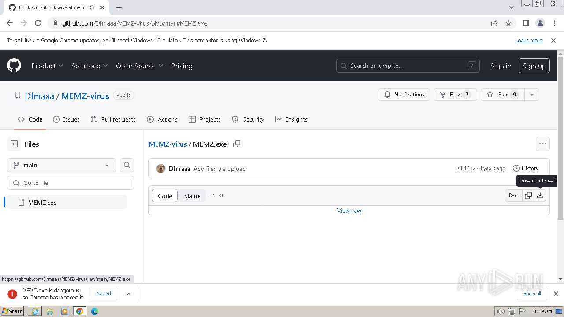Open Internet Explorer from taskbar
The image size is (564, 317).
click(x=35, y=311)
